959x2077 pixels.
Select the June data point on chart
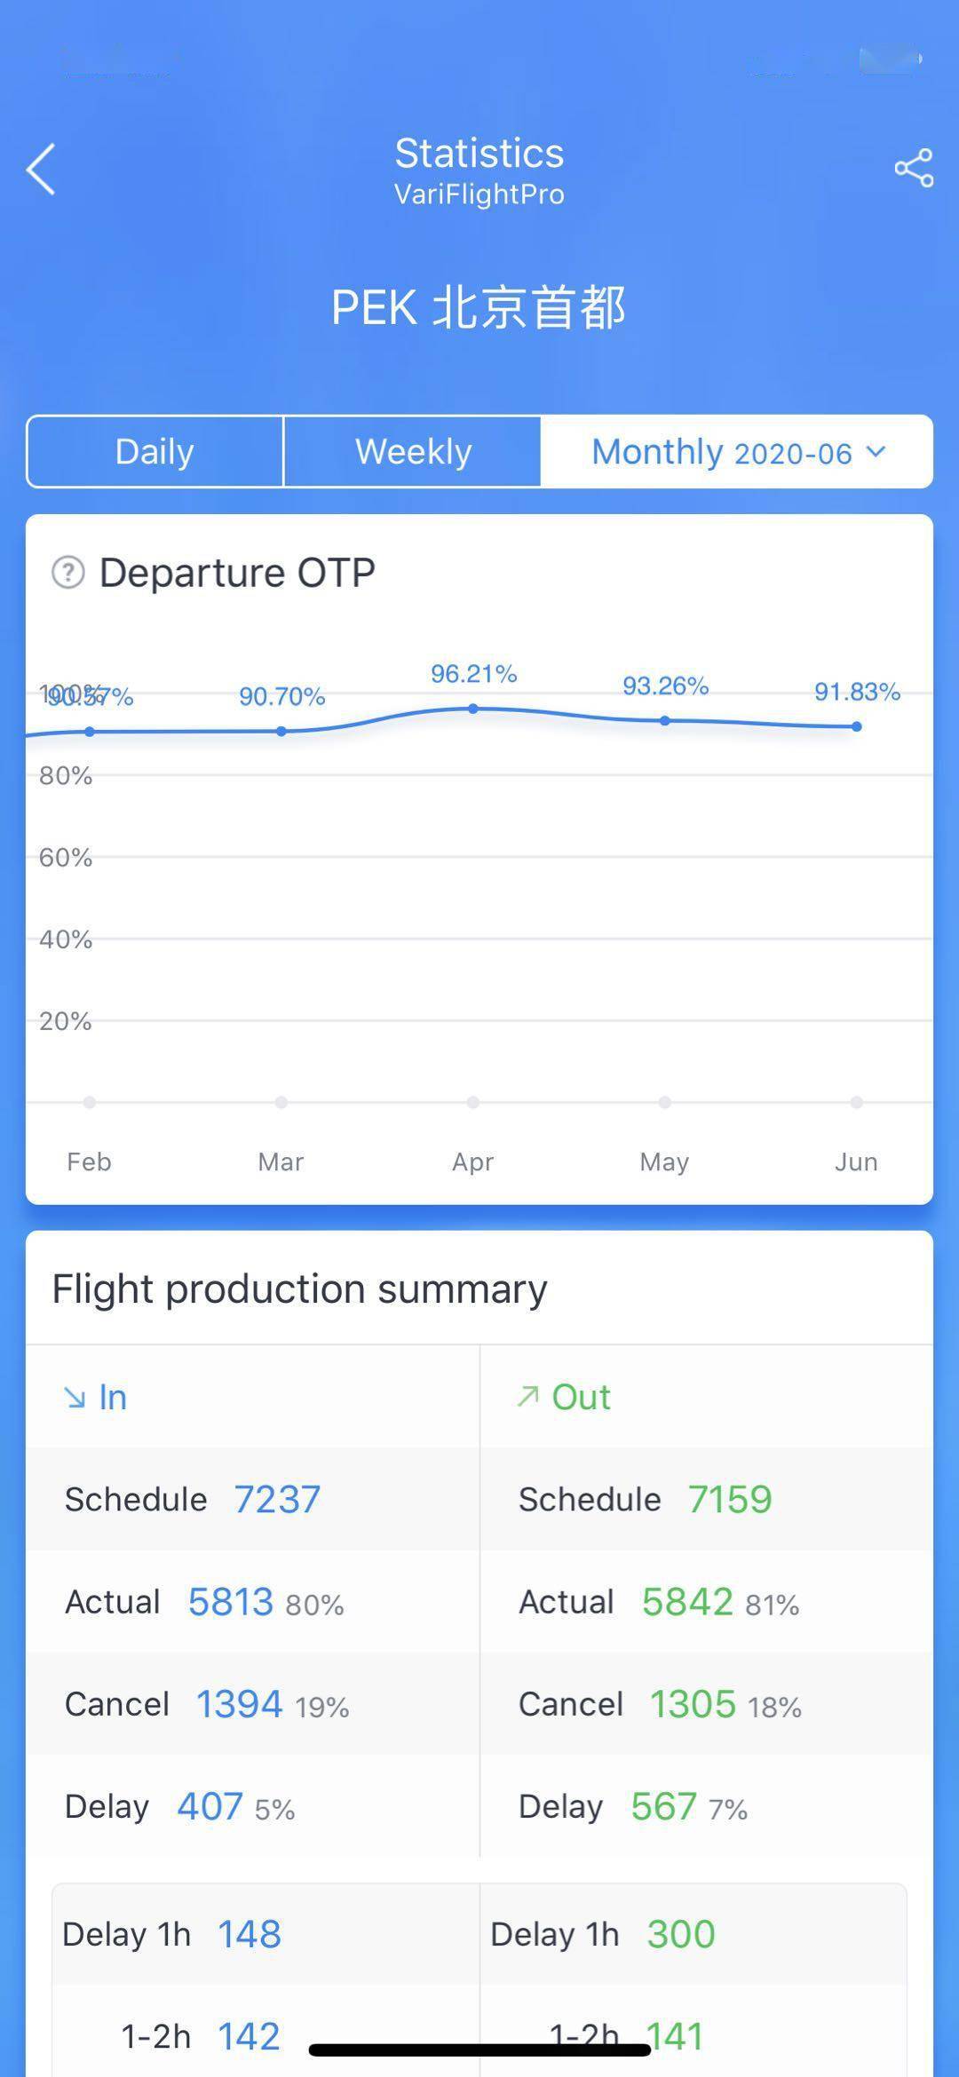tap(856, 726)
